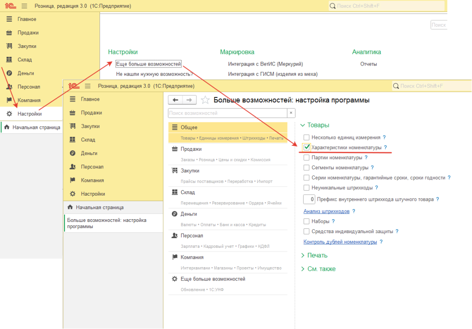Screen dimensions: 472x329
Task: Click search magnifier icon in back window
Action: tap(333, 6)
